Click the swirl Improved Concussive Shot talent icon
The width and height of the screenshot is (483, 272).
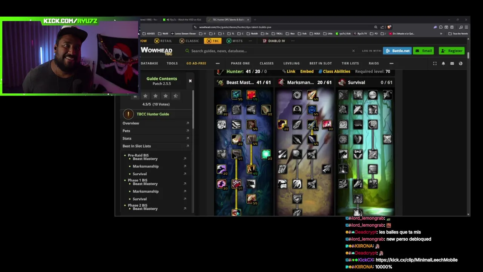click(297, 95)
